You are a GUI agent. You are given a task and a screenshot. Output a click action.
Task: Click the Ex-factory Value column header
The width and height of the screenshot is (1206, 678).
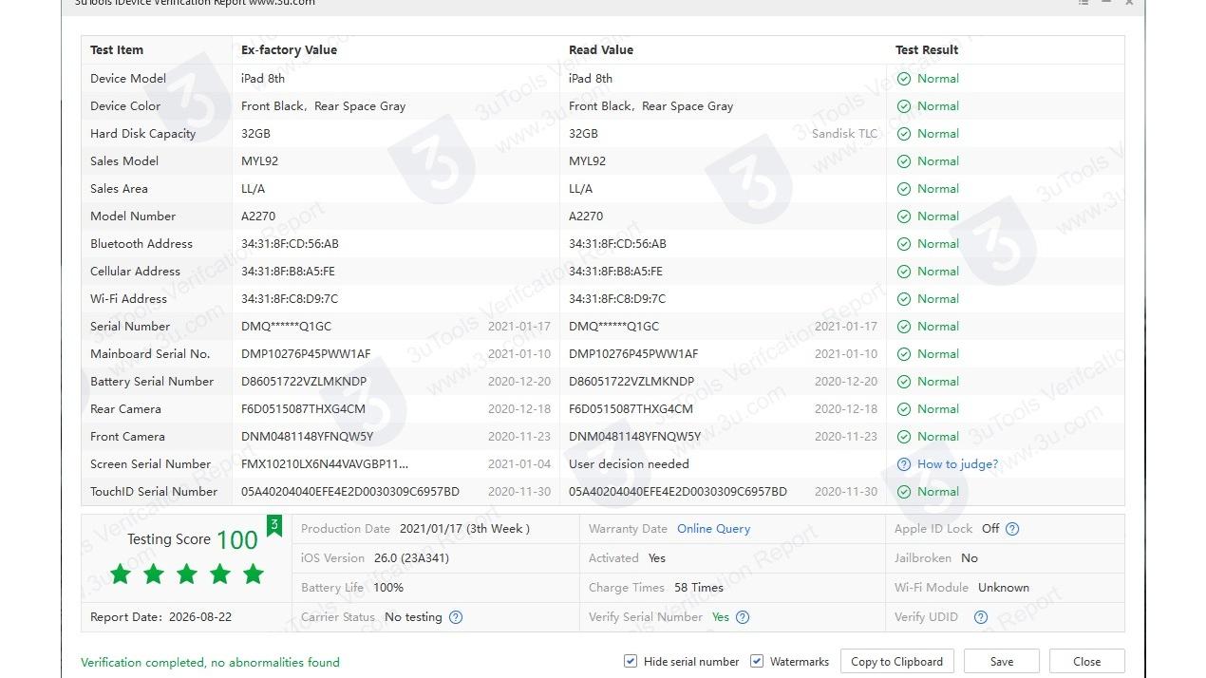tap(289, 50)
